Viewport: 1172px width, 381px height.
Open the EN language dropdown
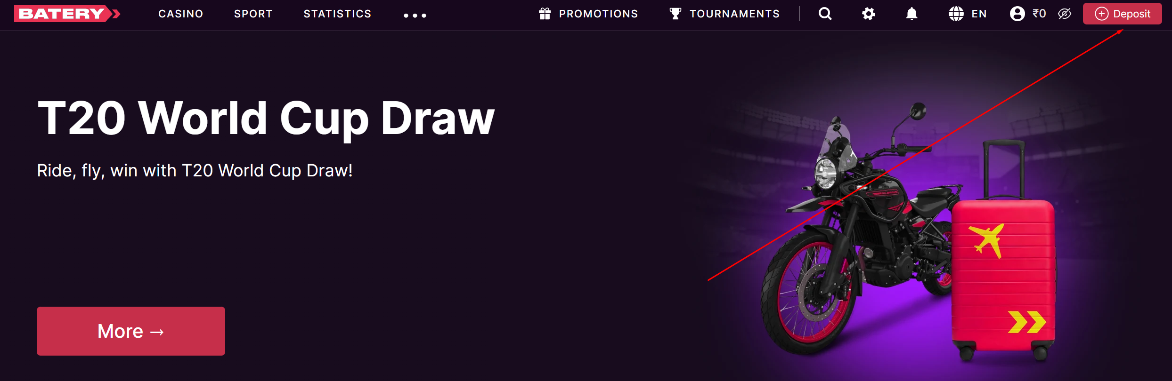pos(979,14)
